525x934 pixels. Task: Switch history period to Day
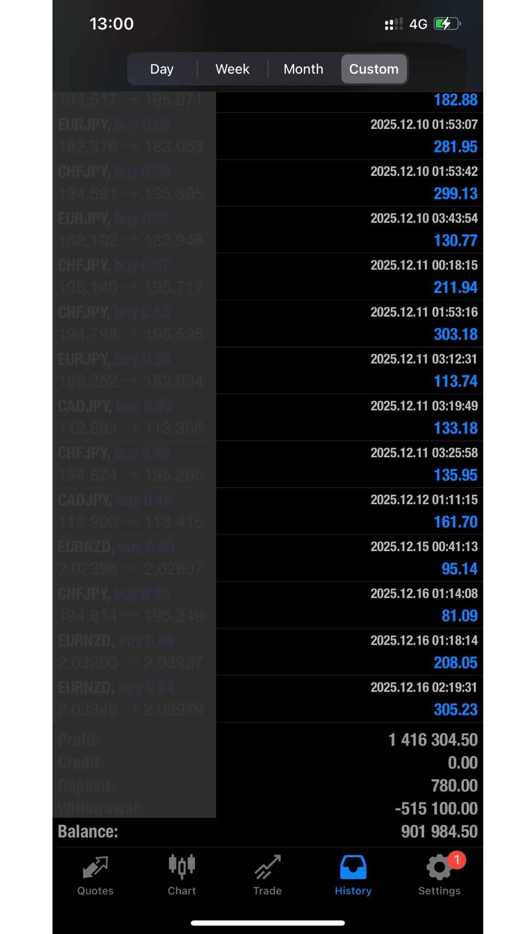[x=162, y=69]
